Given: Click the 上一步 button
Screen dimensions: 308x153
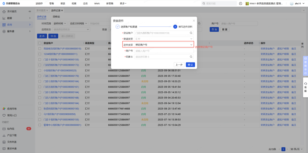Looking at the screenshot, I should (x=179, y=65).
